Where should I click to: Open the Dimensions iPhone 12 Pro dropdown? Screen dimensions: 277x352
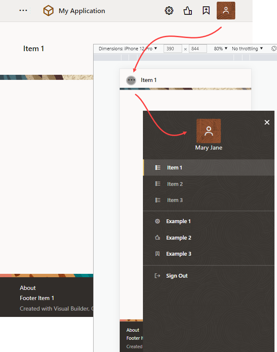(128, 49)
